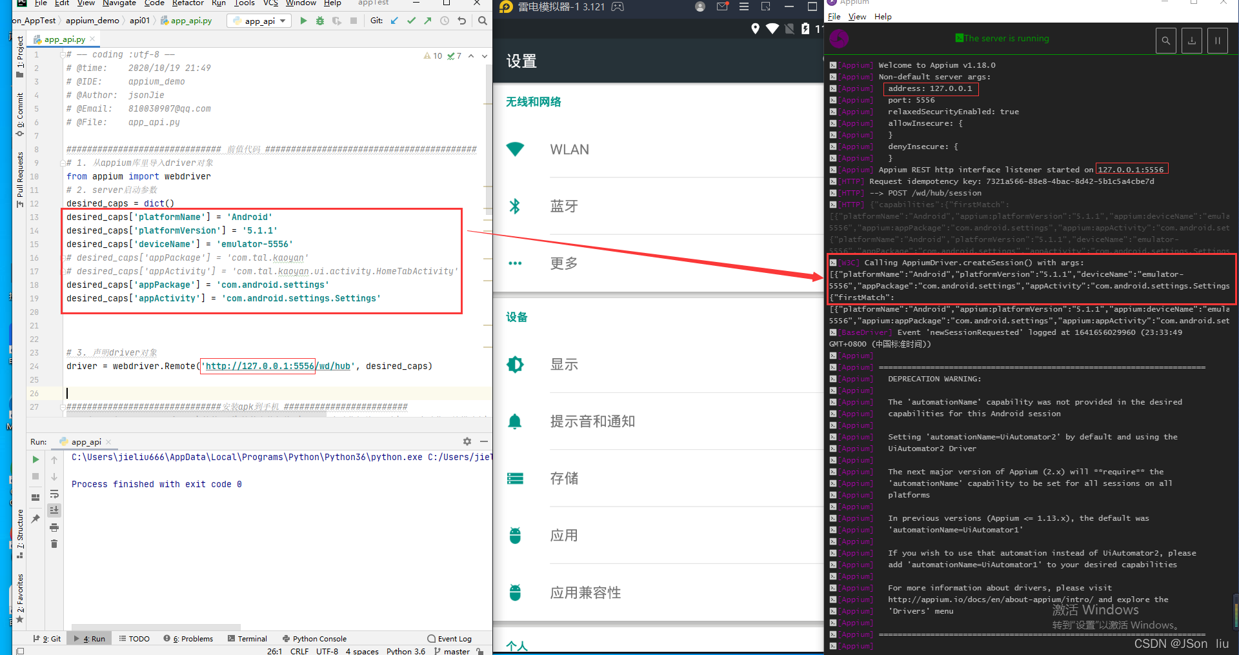1239x655 pixels.
Task: Open Python 3.6 interpreter selector
Action: click(406, 650)
